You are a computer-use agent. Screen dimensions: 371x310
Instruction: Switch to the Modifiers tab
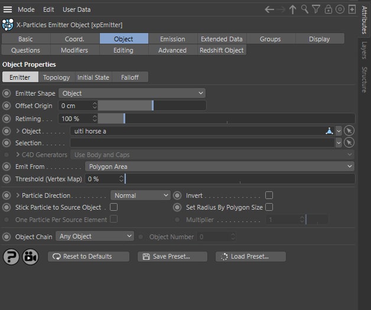(74, 50)
